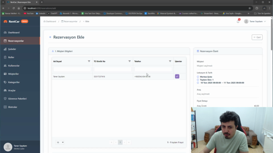Click the Geri back button

click(257, 37)
